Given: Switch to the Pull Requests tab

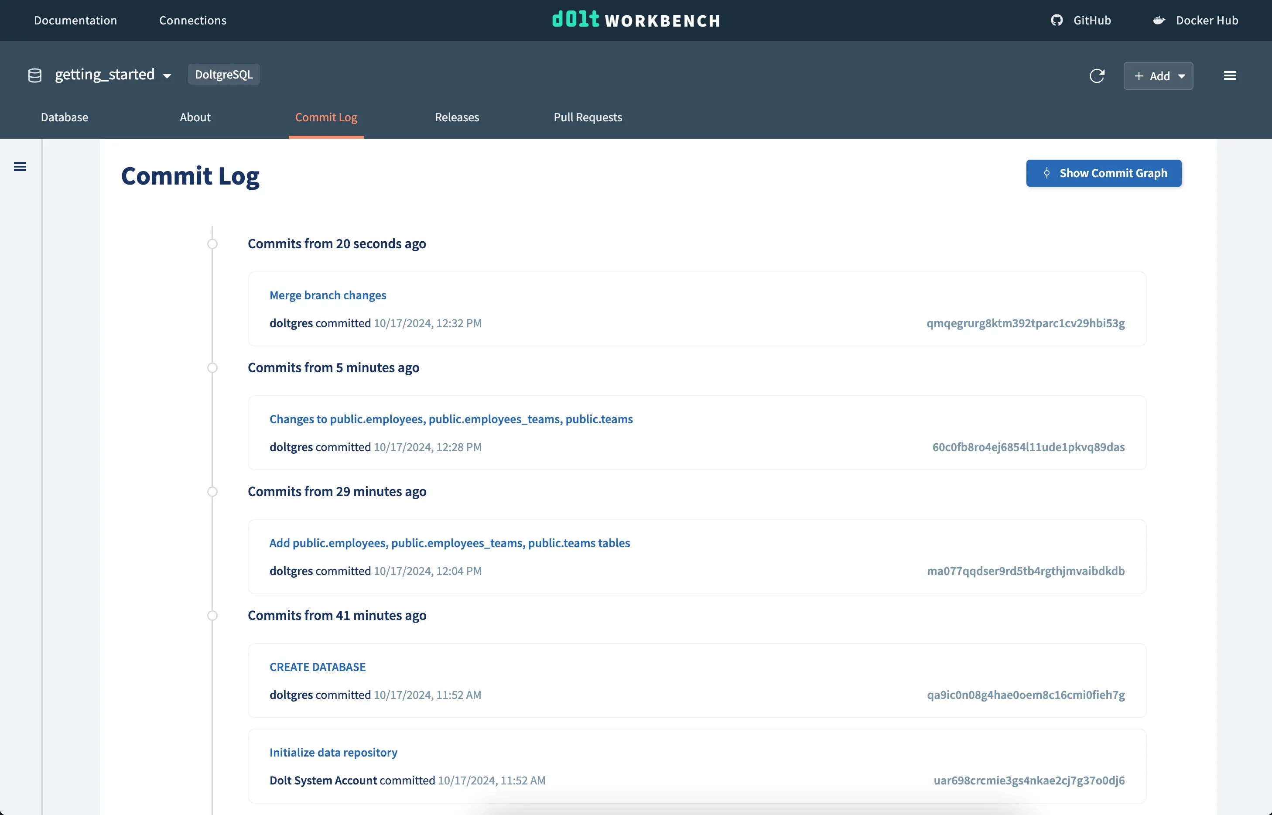Looking at the screenshot, I should [x=587, y=117].
